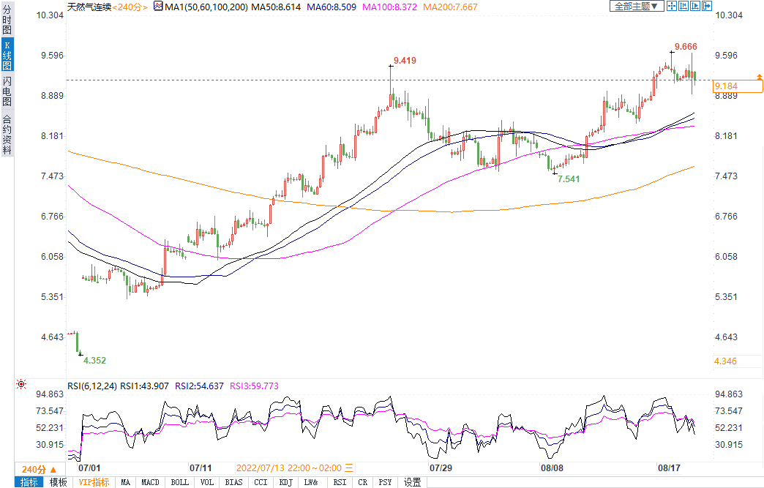The height and width of the screenshot is (488, 764).
Task: Open 设置 in the indicator bar
Action: click(x=413, y=482)
